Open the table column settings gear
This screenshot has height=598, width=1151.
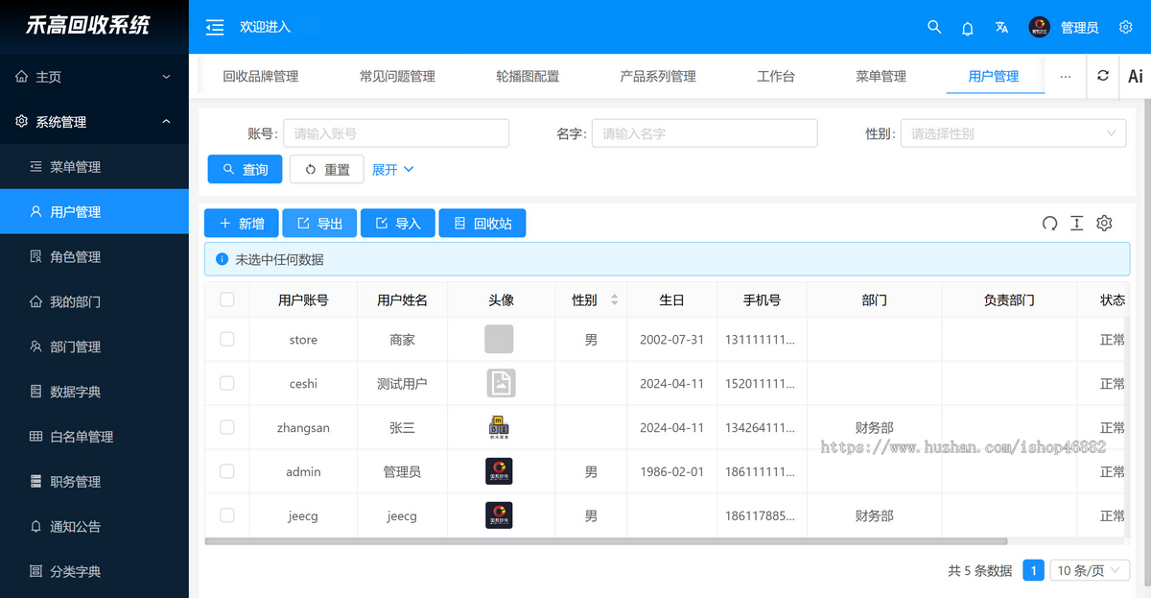click(x=1104, y=224)
